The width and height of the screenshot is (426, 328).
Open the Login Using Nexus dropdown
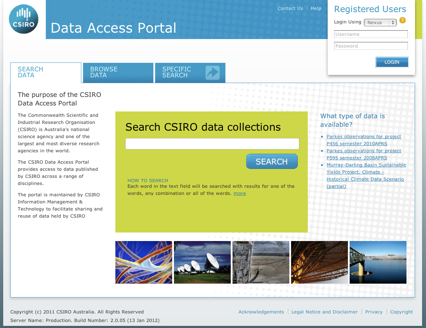[380, 22]
